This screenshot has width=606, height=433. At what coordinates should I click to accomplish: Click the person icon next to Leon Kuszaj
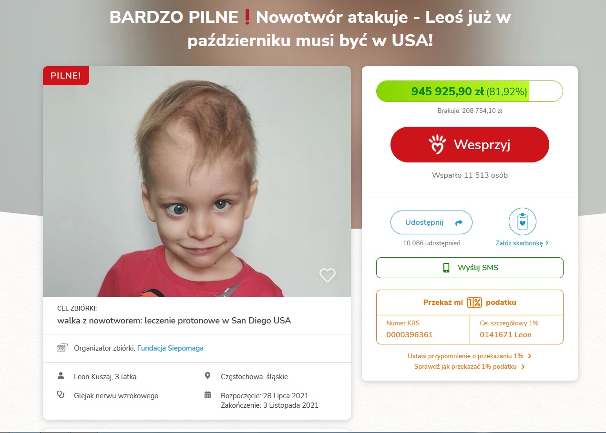tap(61, 376)
